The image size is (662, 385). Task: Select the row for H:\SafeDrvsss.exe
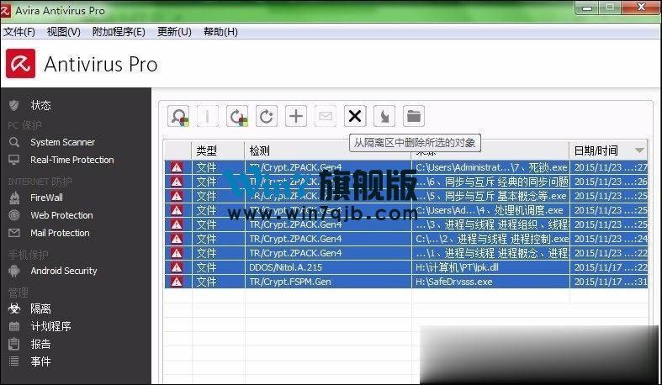click(406, 282)
